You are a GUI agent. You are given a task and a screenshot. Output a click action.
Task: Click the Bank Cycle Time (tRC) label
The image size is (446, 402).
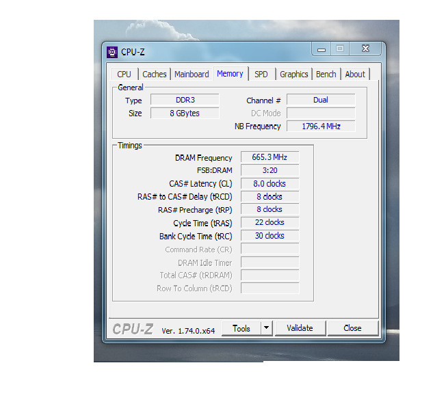(196, 237)
